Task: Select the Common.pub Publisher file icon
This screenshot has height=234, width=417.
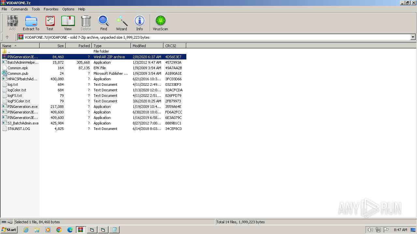Action: pos(5,73)
